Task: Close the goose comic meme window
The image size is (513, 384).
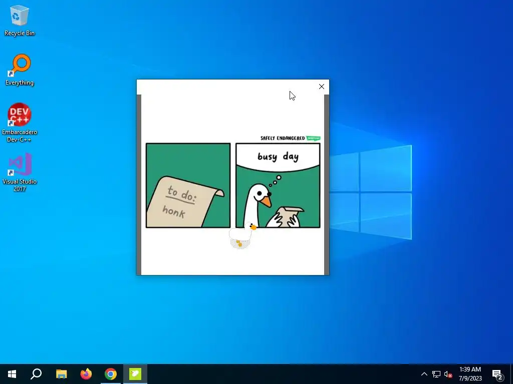Action: point(321,86)
